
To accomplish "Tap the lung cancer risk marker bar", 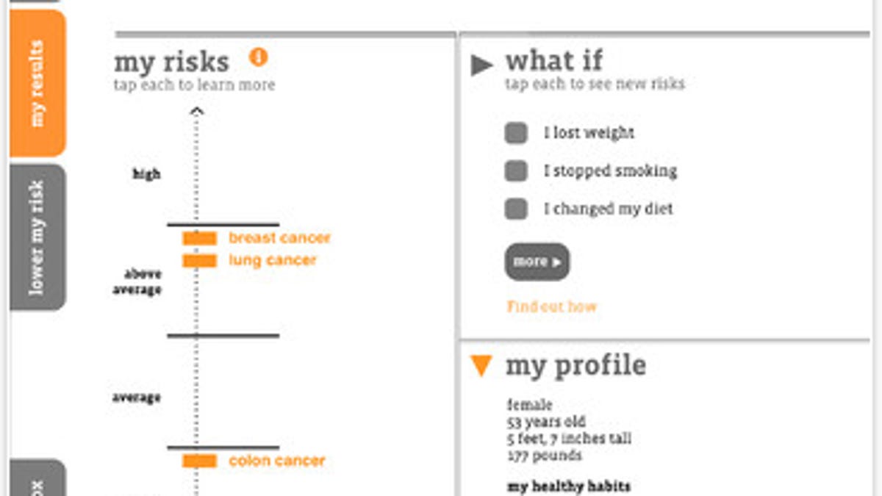I will coord(199,261).
